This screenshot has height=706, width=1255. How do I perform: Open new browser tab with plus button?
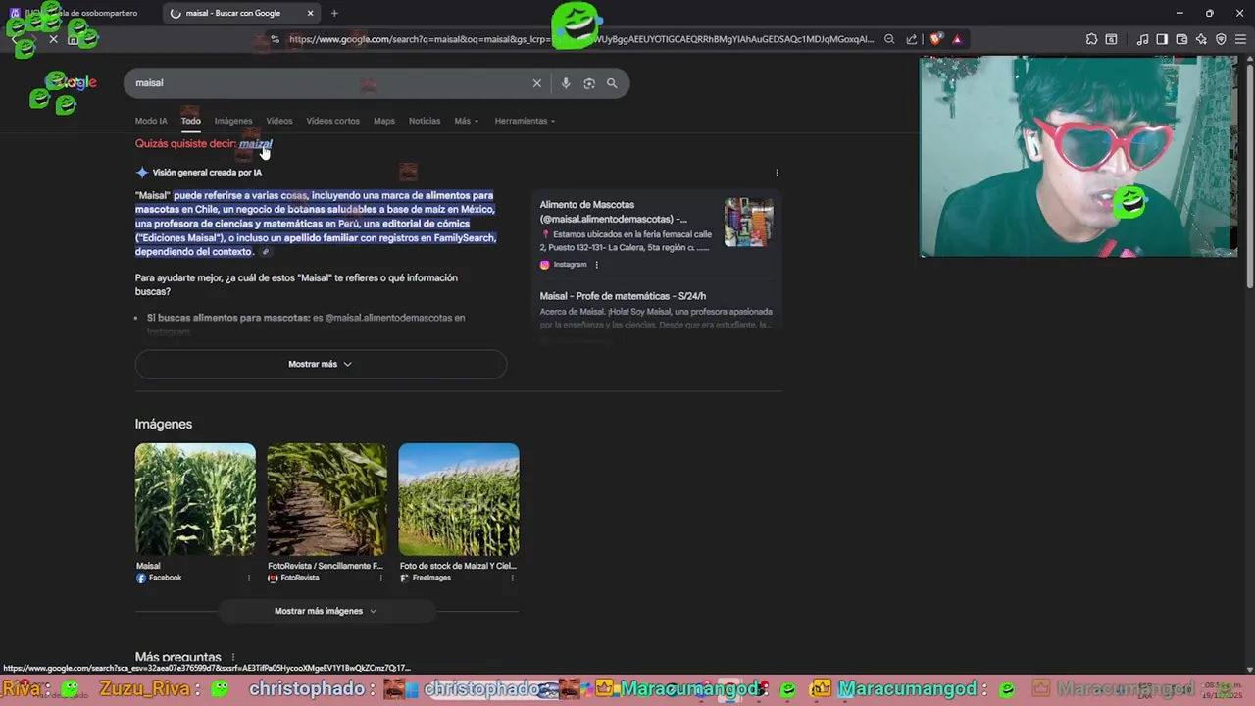tap(334, 13)
